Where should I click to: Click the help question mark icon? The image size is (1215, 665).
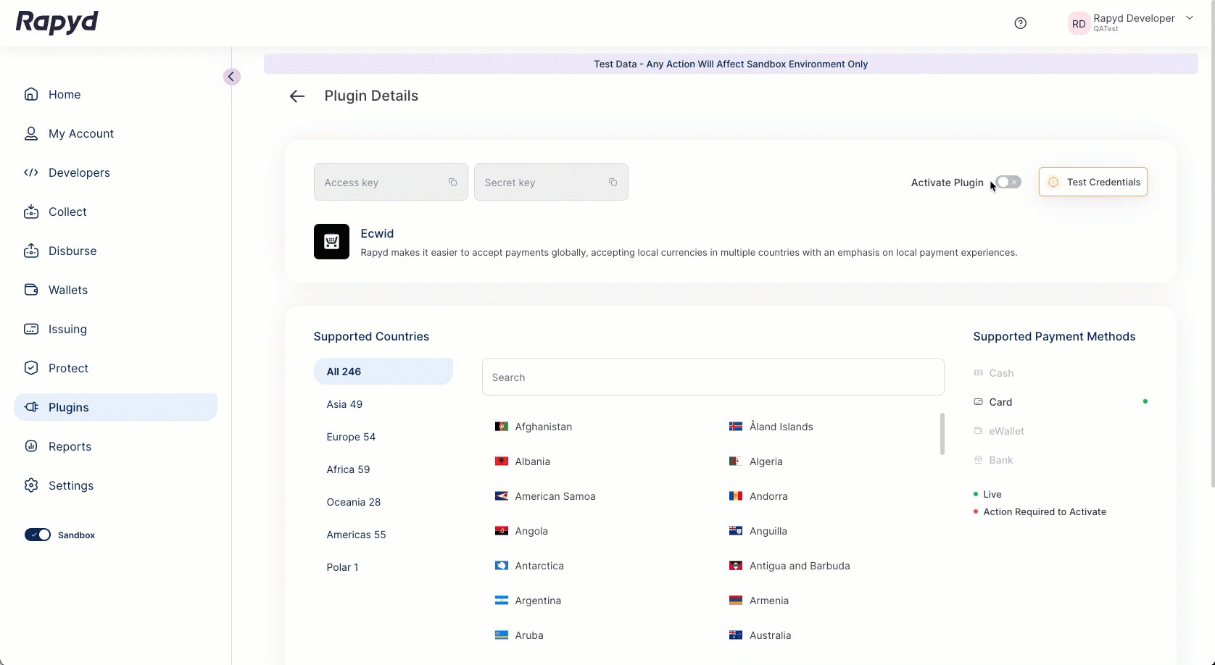(x=1020, y=23)
